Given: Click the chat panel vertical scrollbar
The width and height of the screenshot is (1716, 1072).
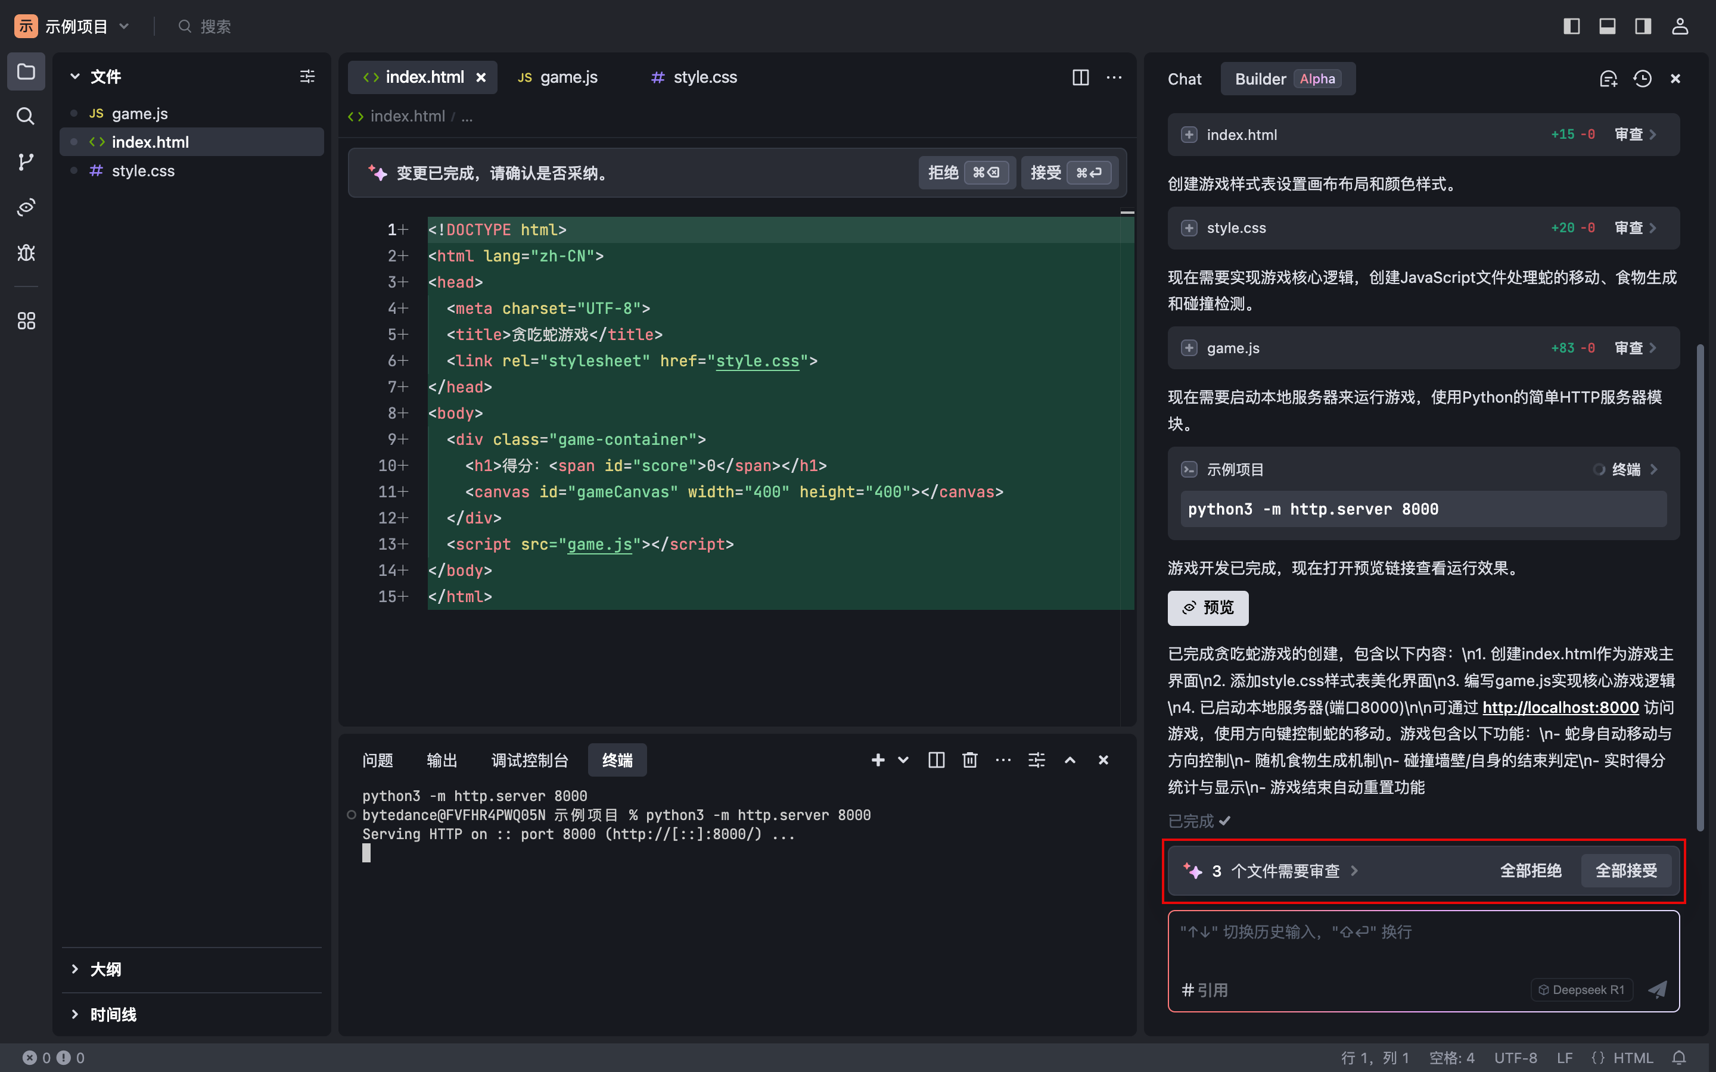Looking at the screenshot, I should [x=1700, y=588].
